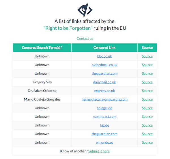170x159 pixels.
Task: Open Source for Mario Costeja Gonzalez row
Action: click(147, 99)
